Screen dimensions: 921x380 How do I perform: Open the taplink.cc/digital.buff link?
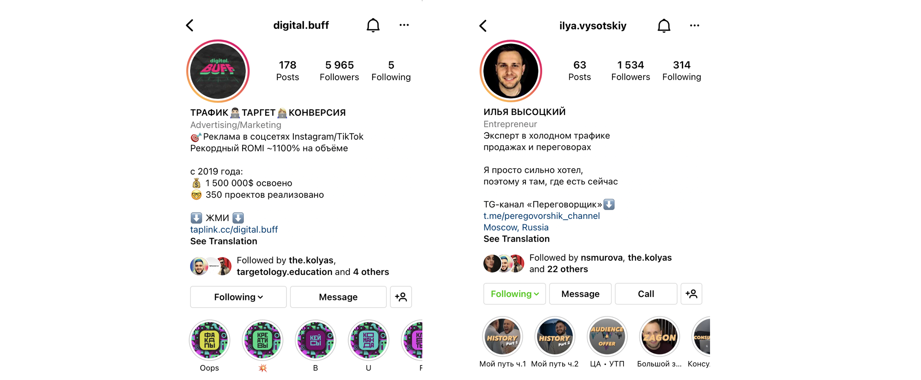point(234,230)
